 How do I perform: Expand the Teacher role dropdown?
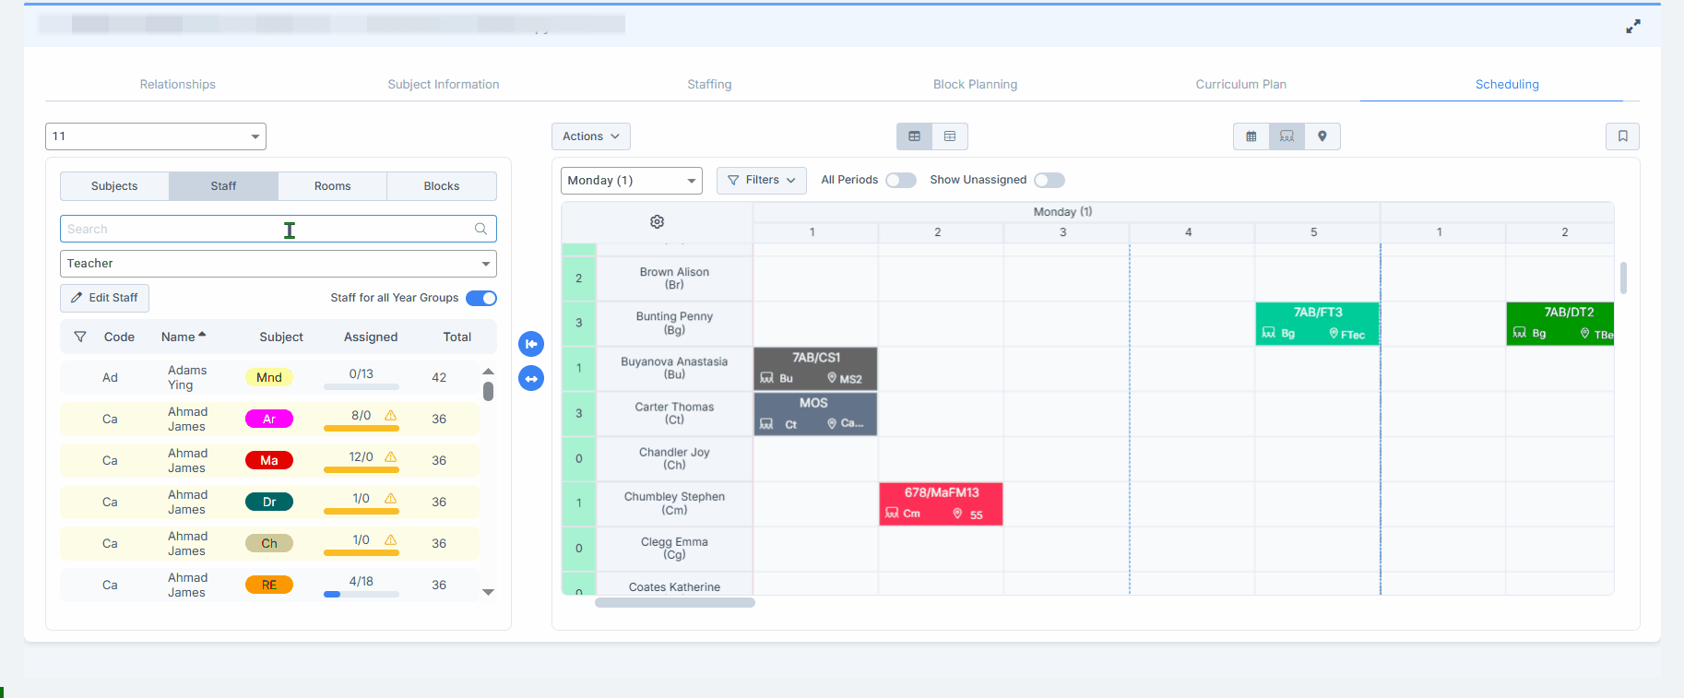tap(278, 264)
